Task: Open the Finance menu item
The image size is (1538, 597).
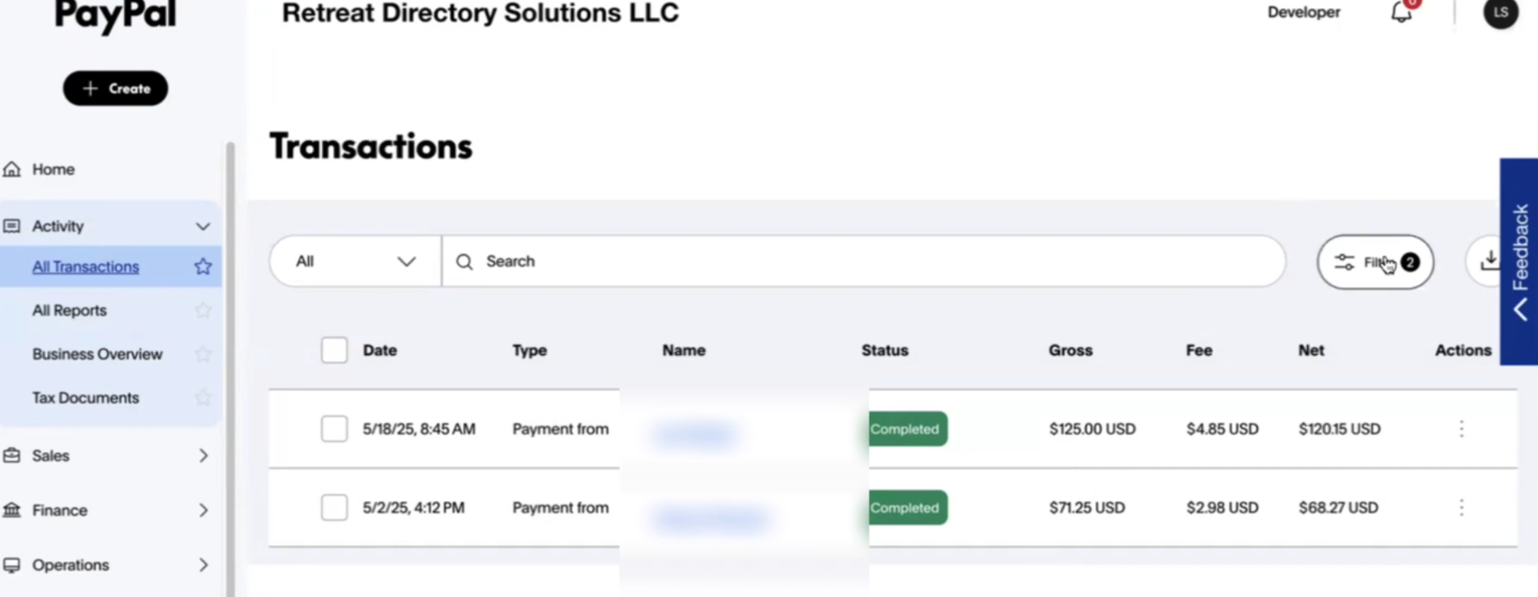Action: pyautogui.click(x=60, y=510)
